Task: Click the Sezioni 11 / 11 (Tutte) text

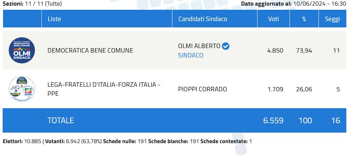Action: coord(32,3)
